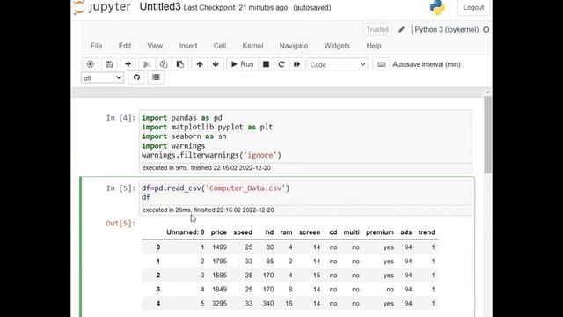563x317 pixels.
Task: Click the first toolbar icon left of save
Action: (x=90, y=64)
